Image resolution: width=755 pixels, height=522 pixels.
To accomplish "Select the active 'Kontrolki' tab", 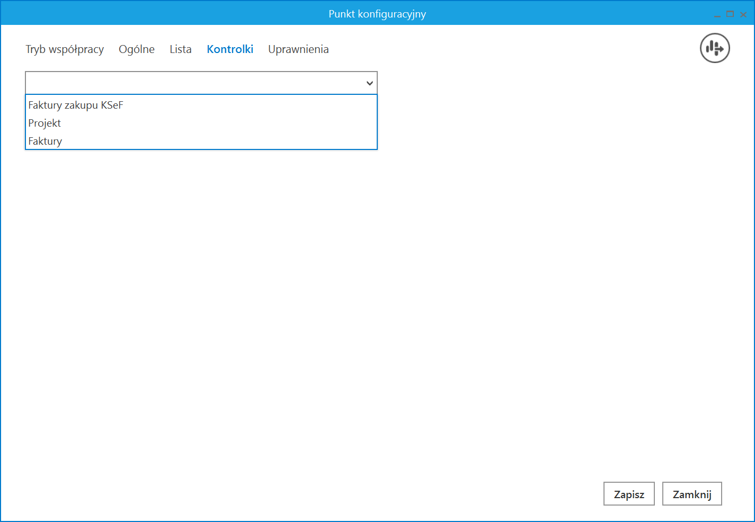I will pos(230,49).
